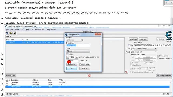Click the Address column header in found list
173x97 pixels.
tap(10, 39)
